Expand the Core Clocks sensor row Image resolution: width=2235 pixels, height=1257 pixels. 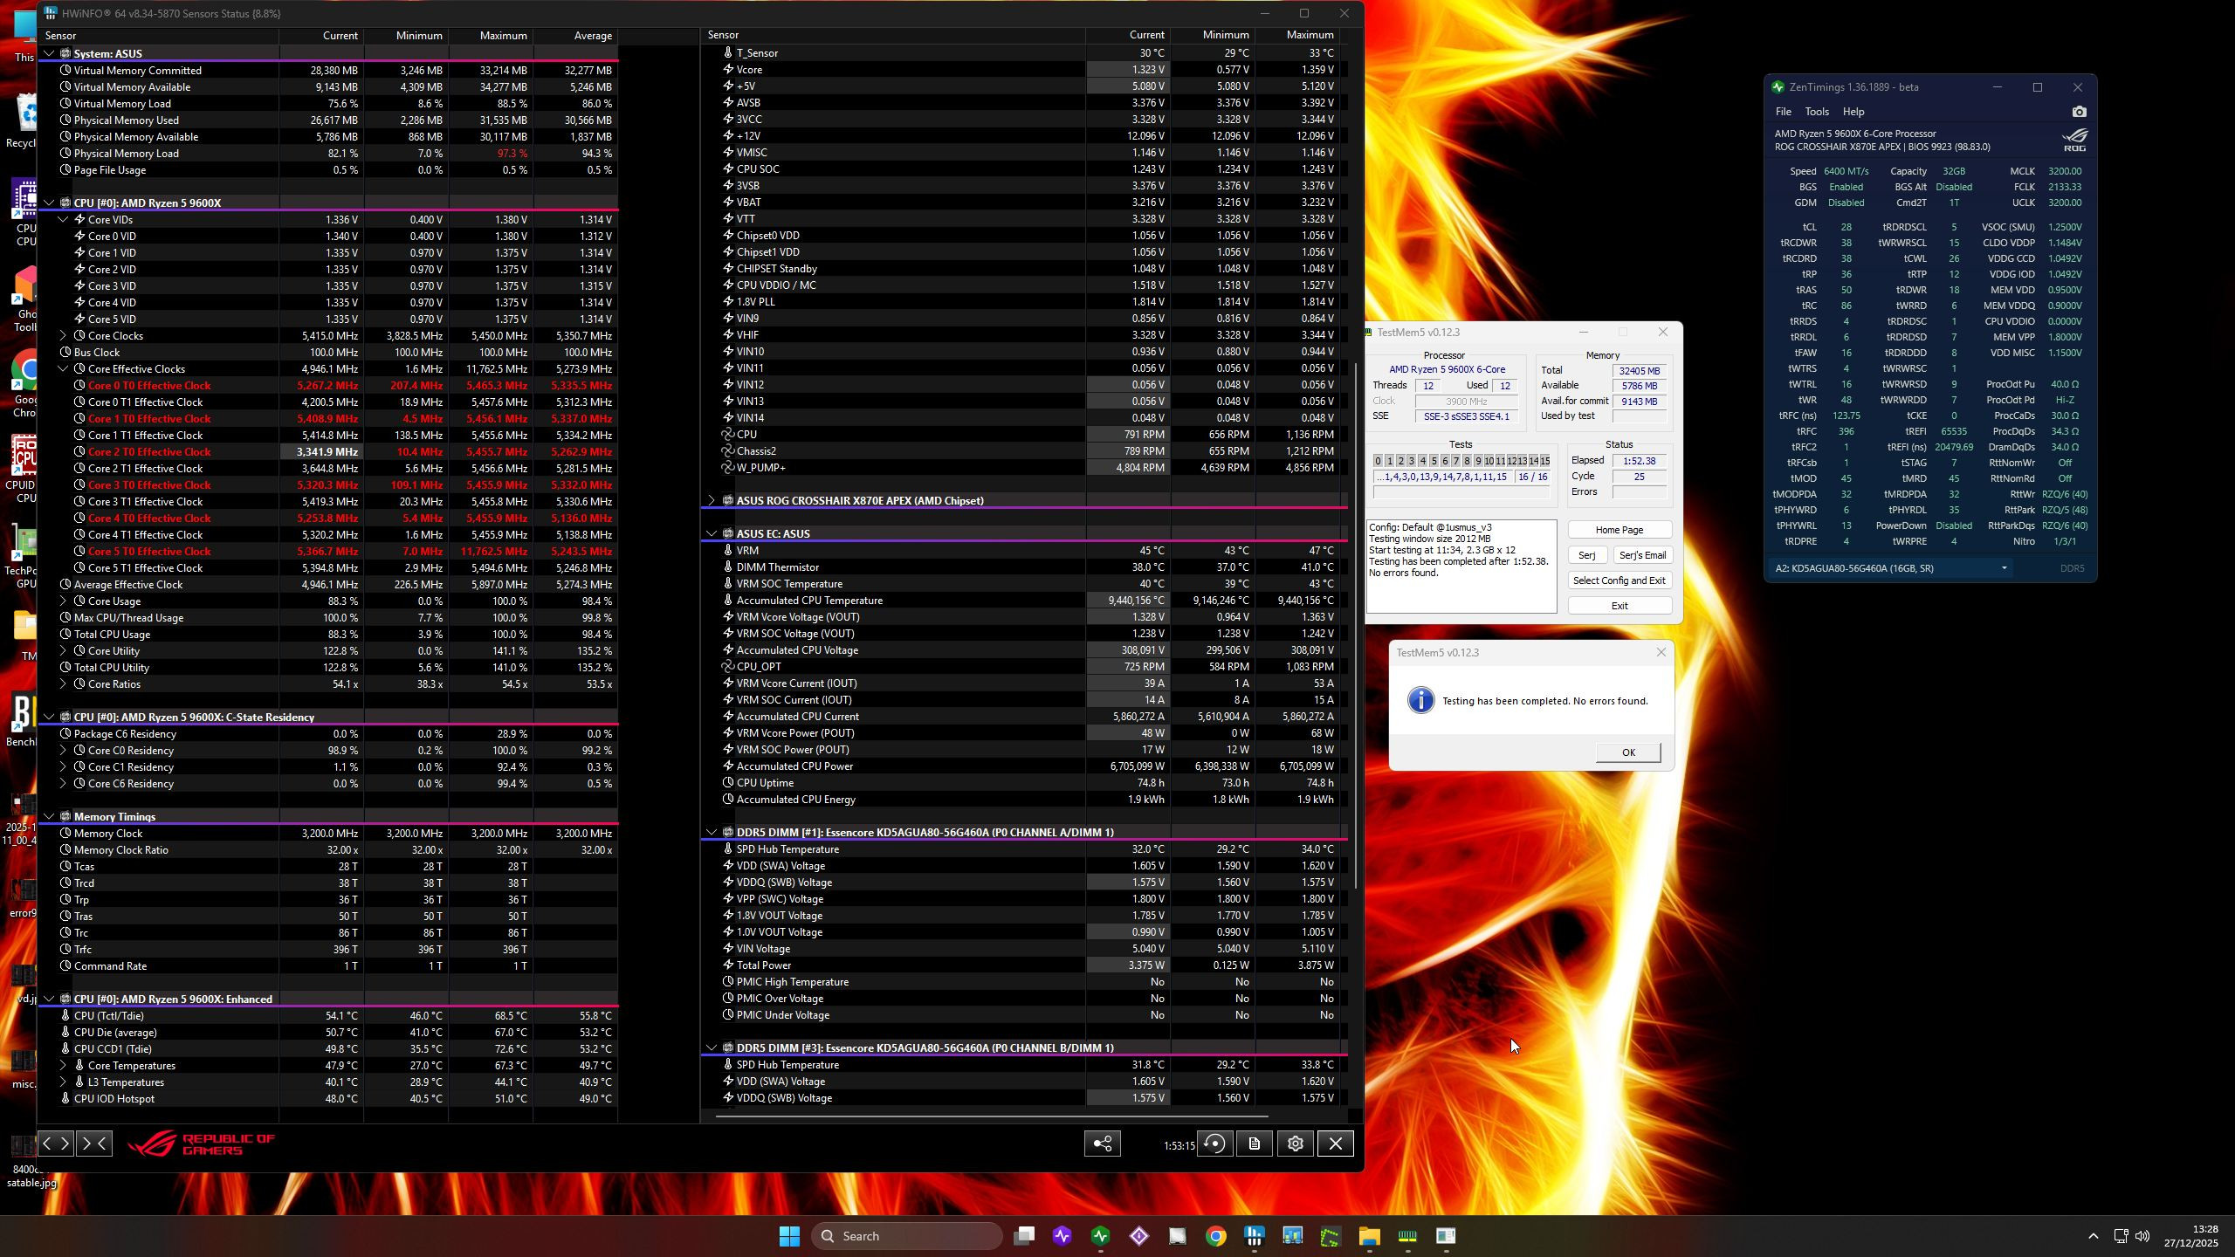coord(63,336)
